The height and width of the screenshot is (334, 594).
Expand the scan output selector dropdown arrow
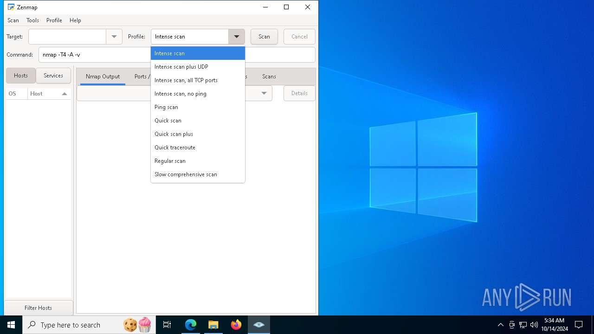(264, 93)
